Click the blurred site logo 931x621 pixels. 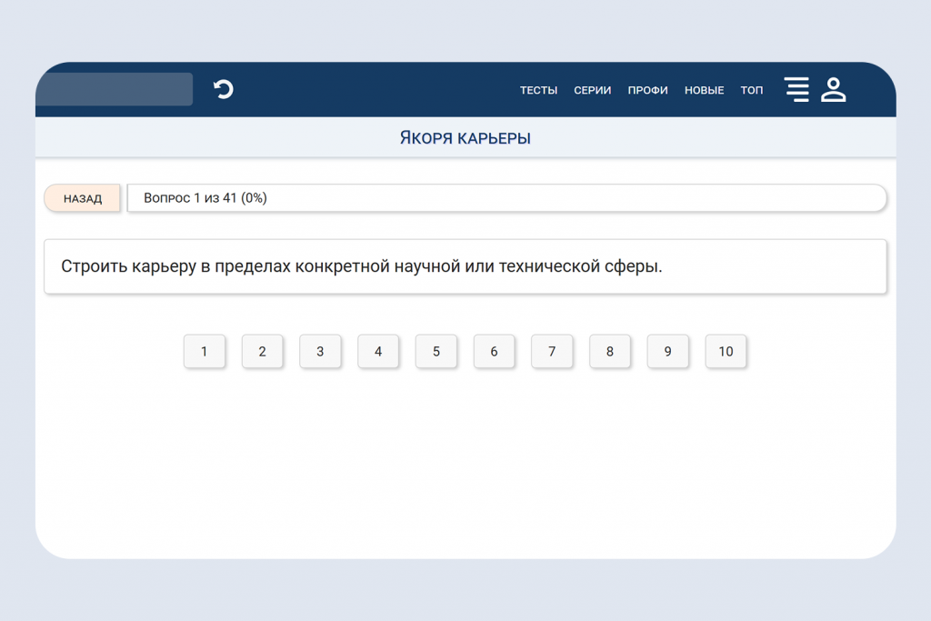pos(115,89)
